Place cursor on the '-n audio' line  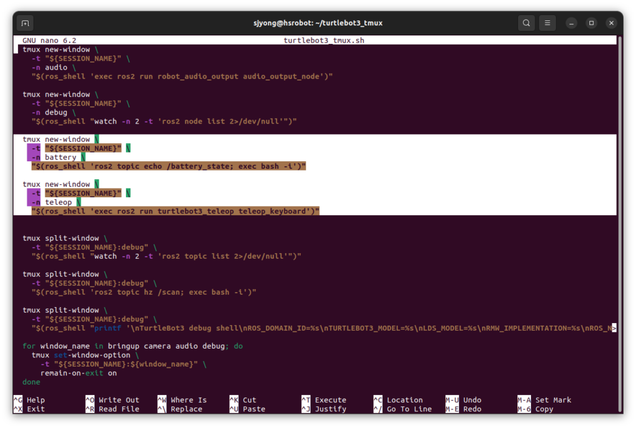coord(54,68)
